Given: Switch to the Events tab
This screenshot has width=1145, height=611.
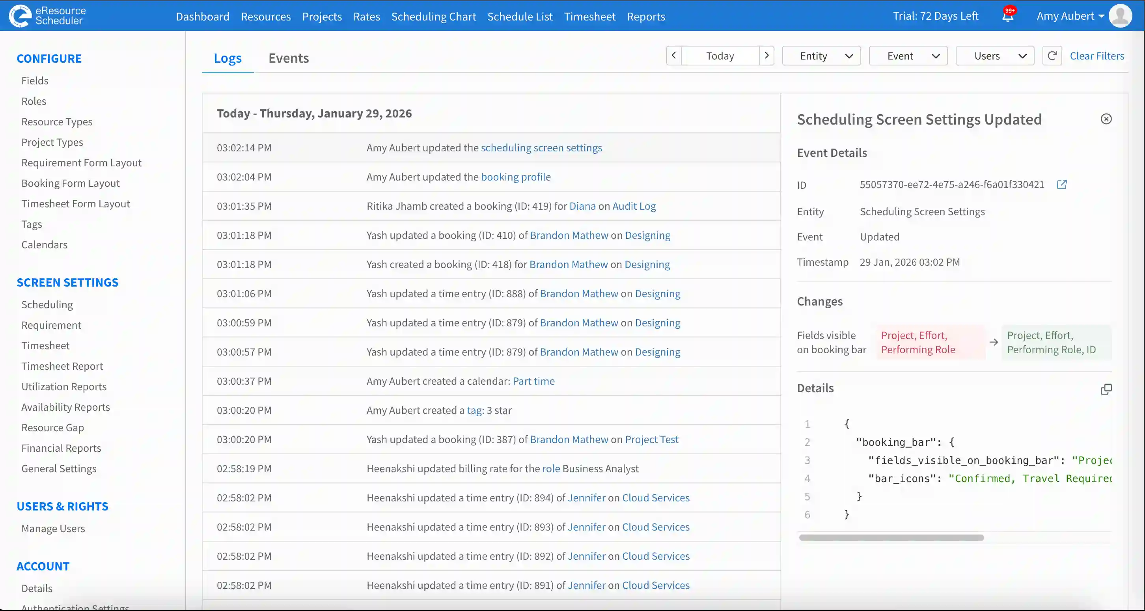Looking at the screenshot, I should point(288,58).
